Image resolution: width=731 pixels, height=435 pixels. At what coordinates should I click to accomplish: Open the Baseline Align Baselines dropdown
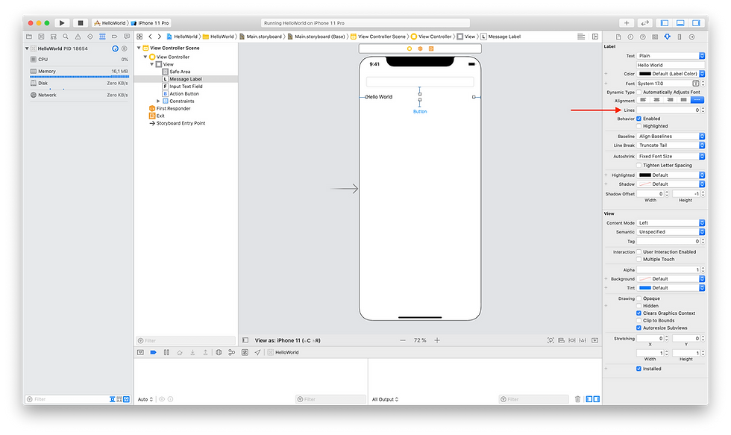[x=671, y=136]
